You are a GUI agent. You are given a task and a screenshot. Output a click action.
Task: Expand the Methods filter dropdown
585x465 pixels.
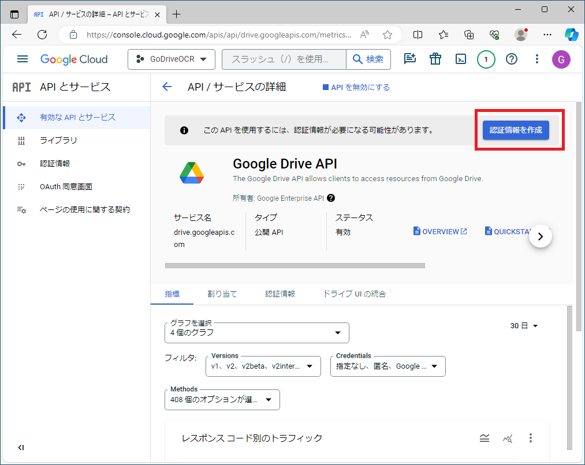pos(222,399)
